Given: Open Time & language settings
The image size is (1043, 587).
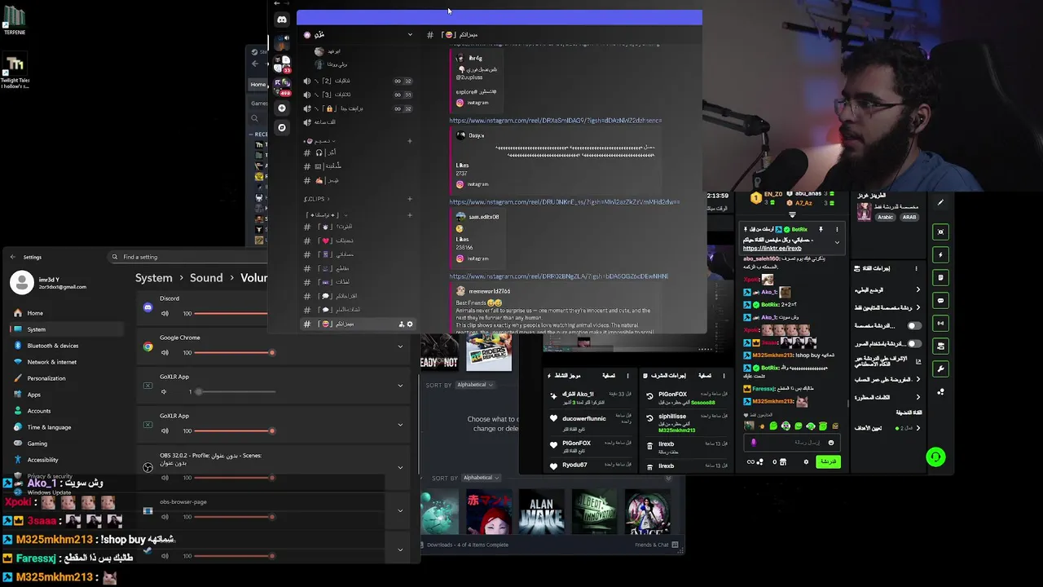Looking at the screenshot, I should 49,427.
